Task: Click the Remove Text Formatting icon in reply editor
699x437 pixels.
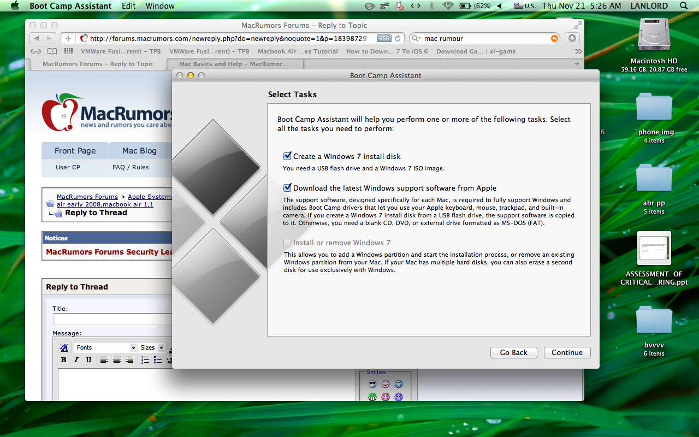Action: (x=64, y=347)
